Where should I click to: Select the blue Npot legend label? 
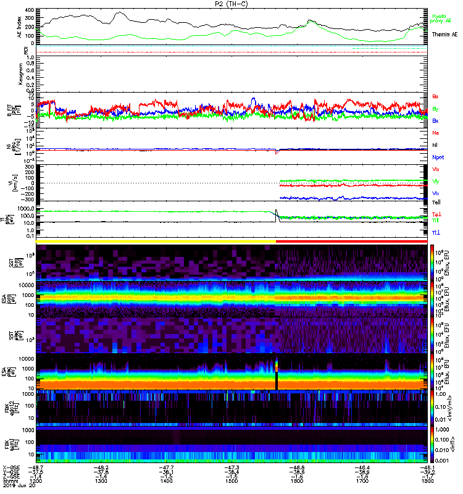click(438, 157)
